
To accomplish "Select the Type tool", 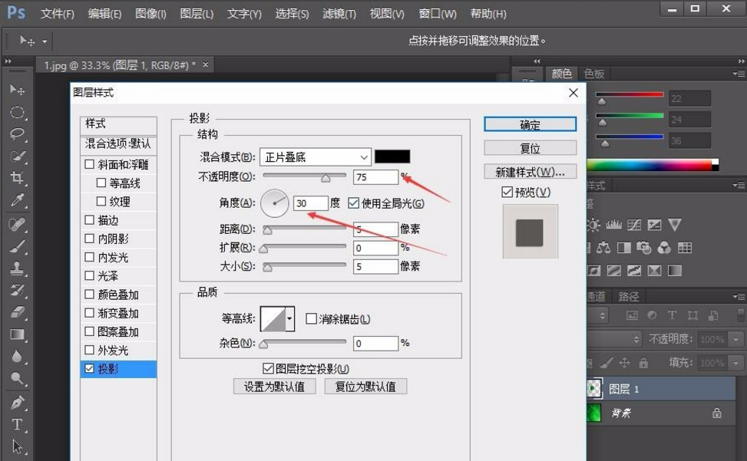I will point(15,422).
